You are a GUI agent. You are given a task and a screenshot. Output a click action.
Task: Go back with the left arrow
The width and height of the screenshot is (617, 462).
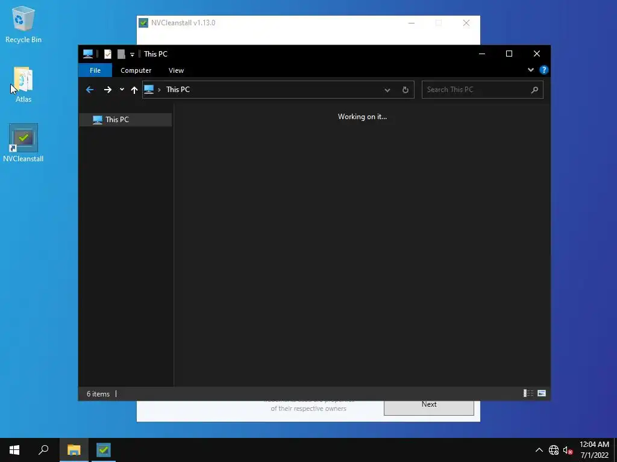[x=90, y=90]
